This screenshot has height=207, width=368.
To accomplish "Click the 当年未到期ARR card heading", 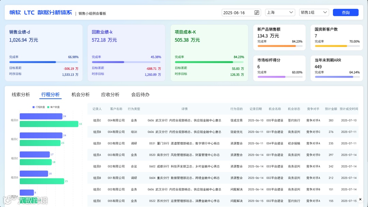I will coord(328,60).
